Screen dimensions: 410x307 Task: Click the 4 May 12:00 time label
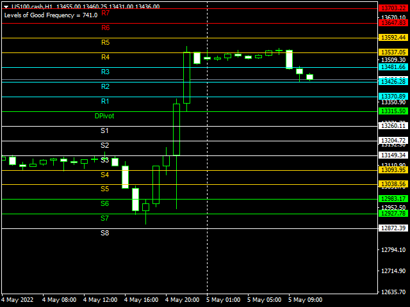click(x=100, y=300)
